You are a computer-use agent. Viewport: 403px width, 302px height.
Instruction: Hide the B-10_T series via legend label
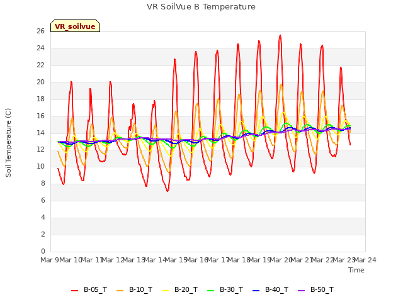[140, 289]
